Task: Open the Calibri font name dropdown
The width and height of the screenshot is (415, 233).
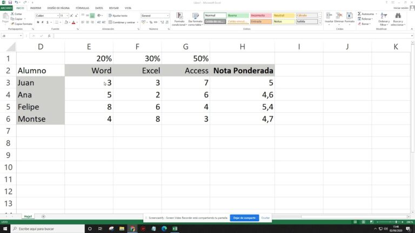Action: point(58,16)
